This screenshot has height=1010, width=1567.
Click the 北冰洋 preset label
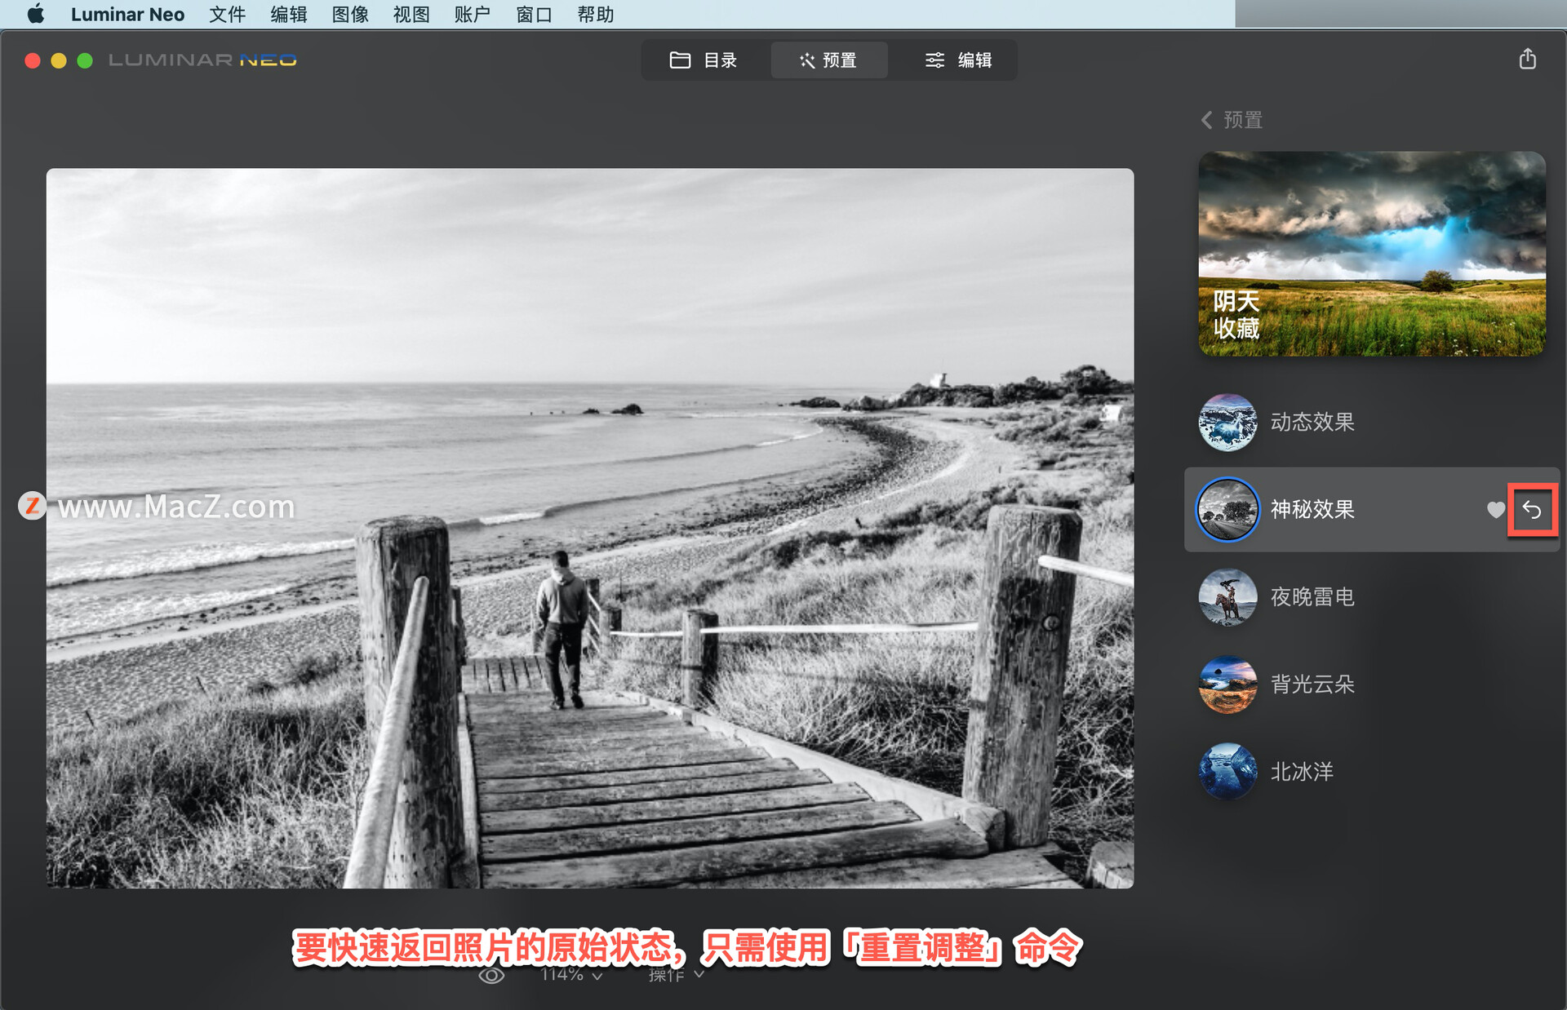coord(1302,771)
